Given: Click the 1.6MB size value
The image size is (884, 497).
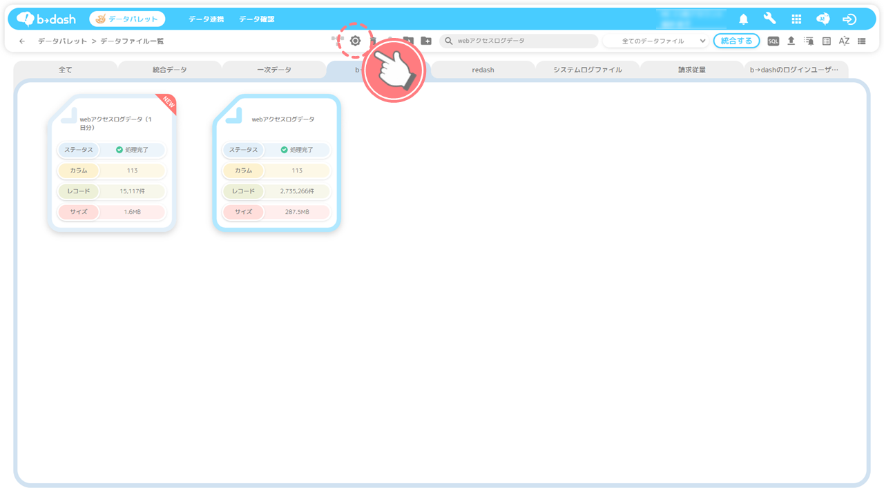Looking at the screenshot, I should (x=132, y=212).
